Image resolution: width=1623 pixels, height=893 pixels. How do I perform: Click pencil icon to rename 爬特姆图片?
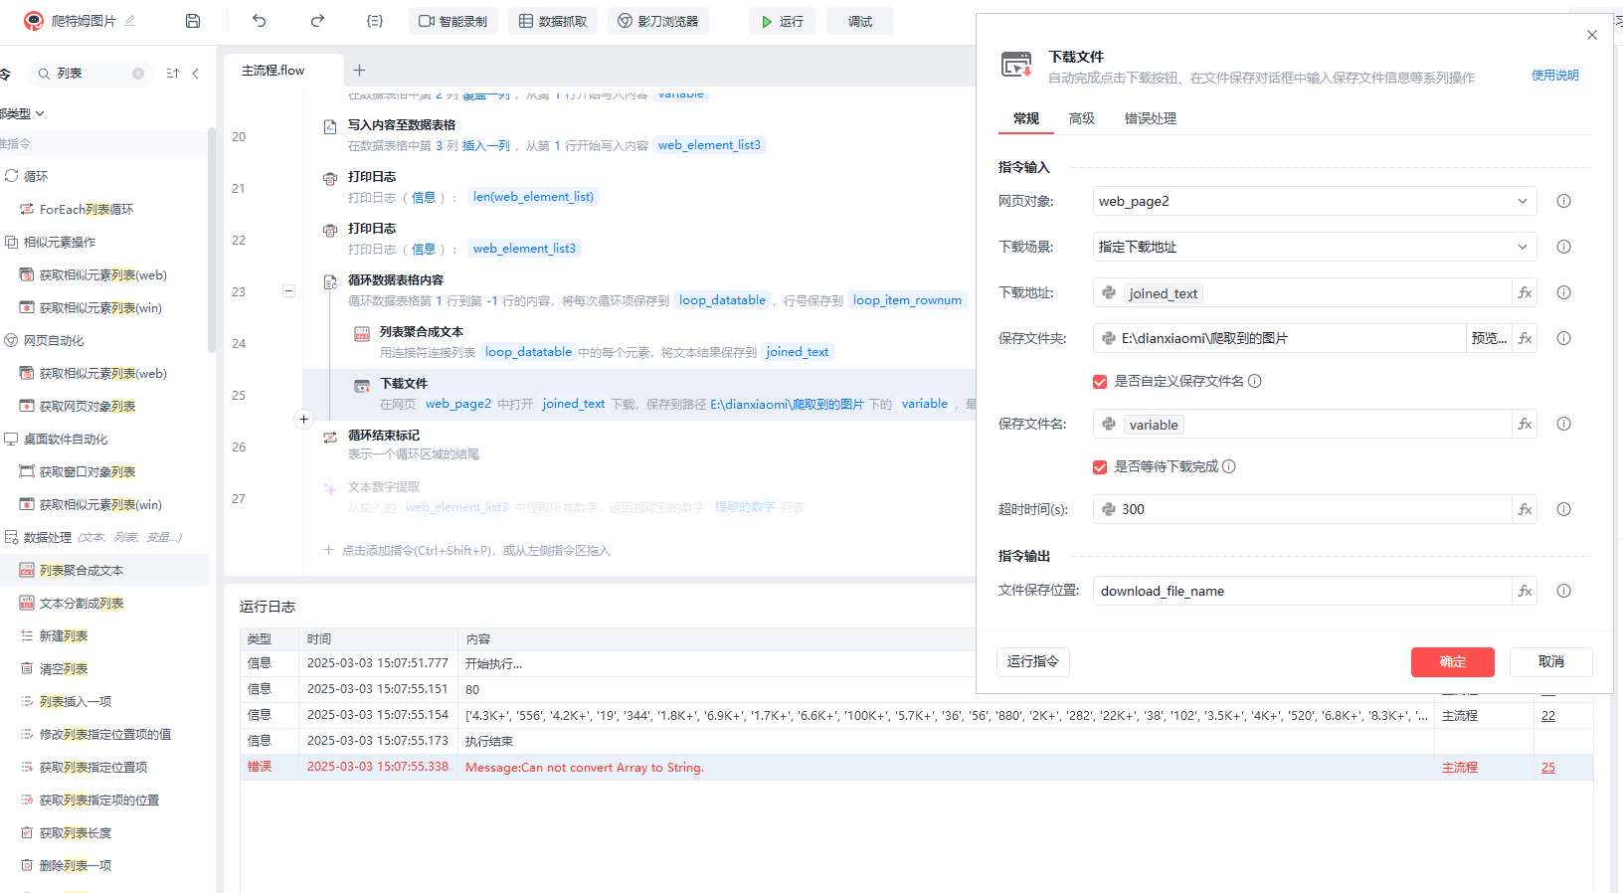pos(130,21)
